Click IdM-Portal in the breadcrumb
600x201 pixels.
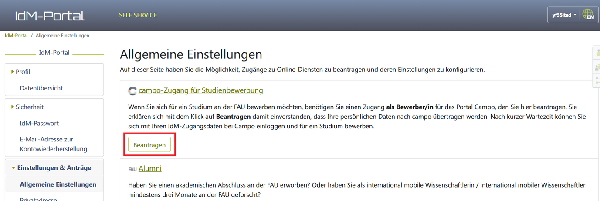pos(16,35)
